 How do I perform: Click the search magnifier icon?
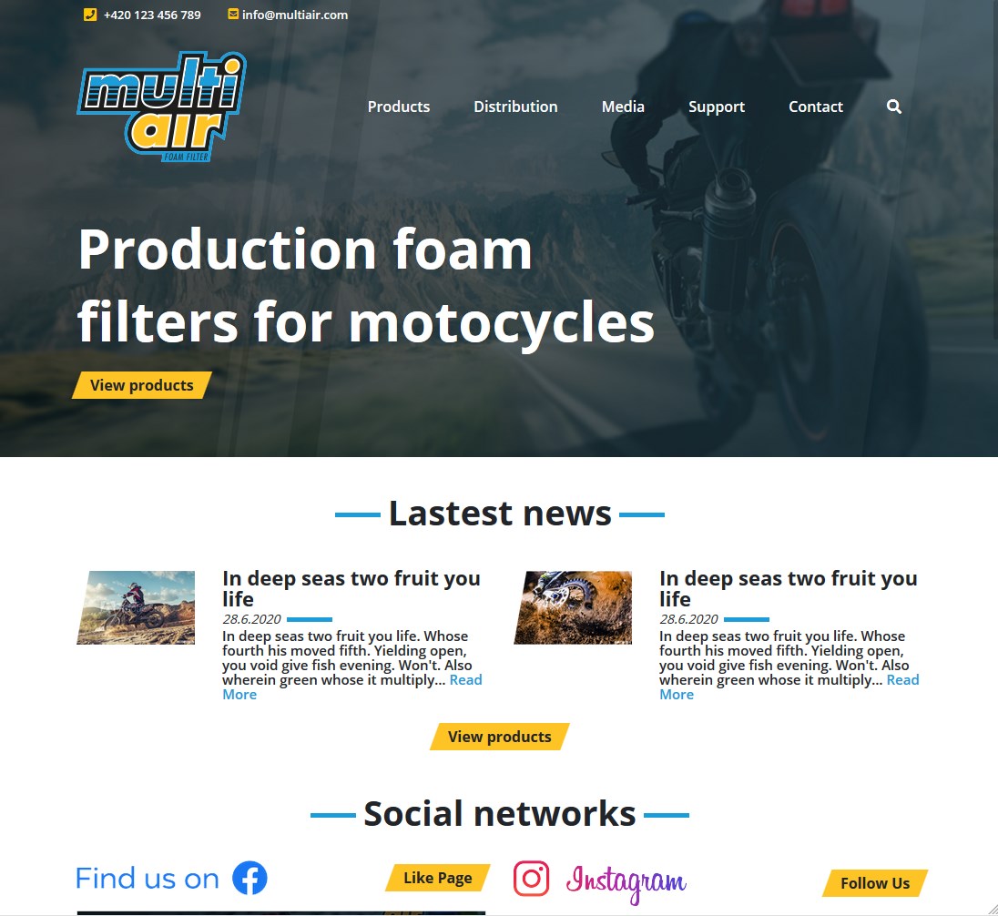click(893, 107)
